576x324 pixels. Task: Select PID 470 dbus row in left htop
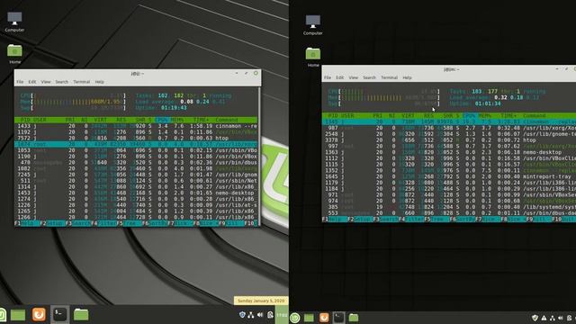click(x=136, y=162)
